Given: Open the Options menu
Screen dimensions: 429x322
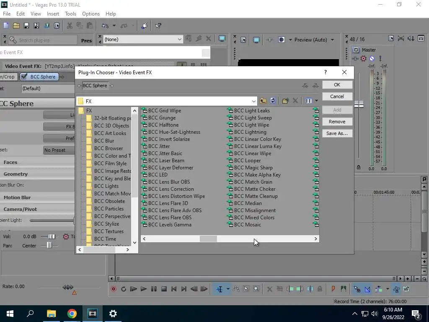Looking at the screenshot, I should (x=91, y=14).
